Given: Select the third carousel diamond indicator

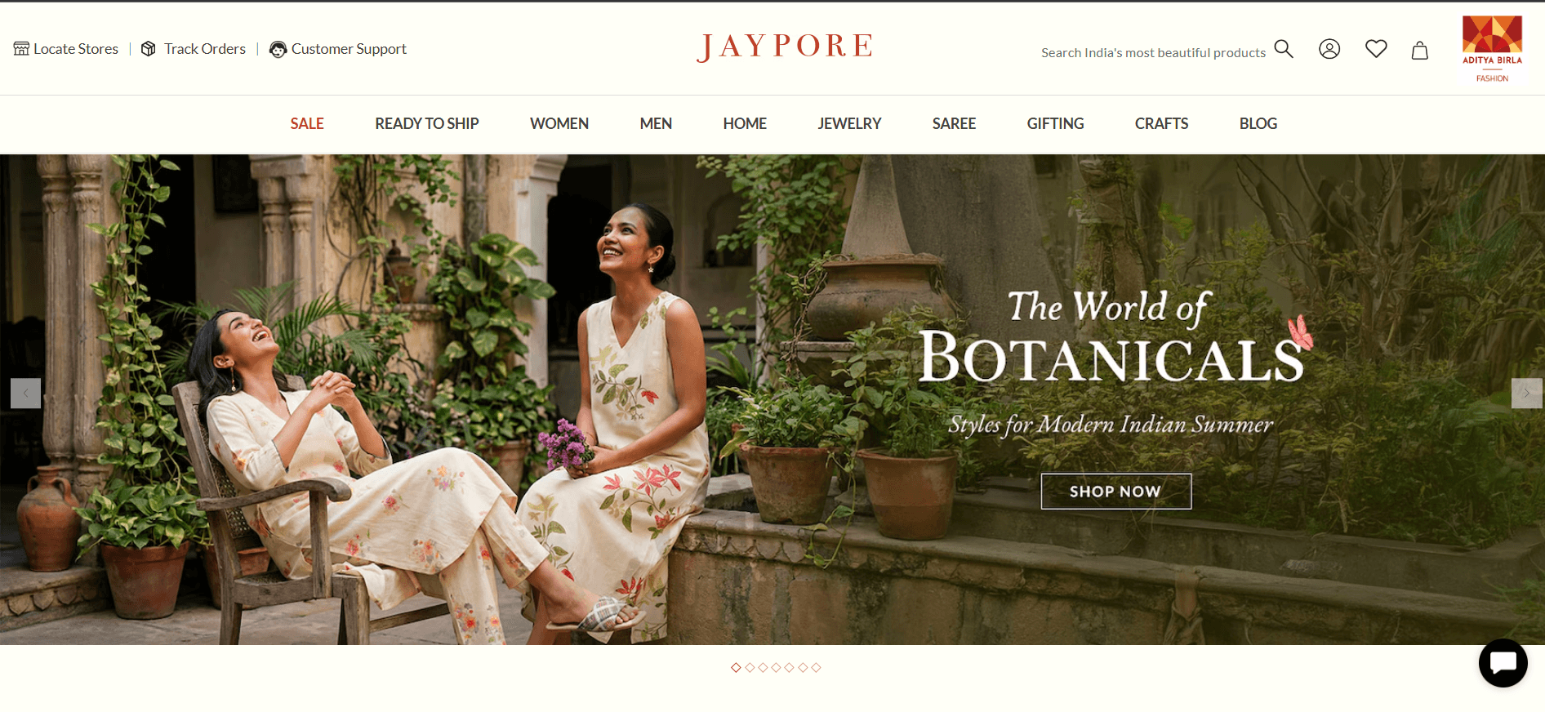Looking at the screenshot, I should [x=763, y=668].
